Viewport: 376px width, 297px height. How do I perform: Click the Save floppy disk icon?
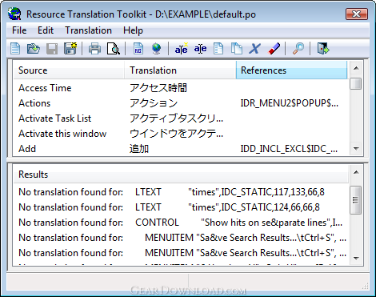tap(52, 49)
